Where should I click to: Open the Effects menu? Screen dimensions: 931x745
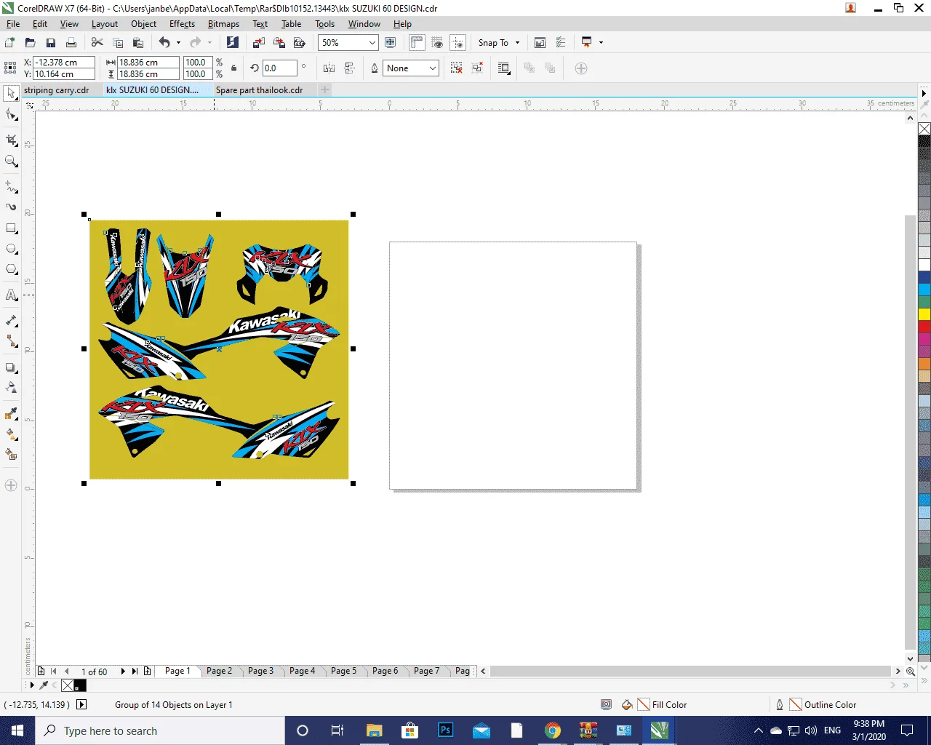(x=182, y=24)
